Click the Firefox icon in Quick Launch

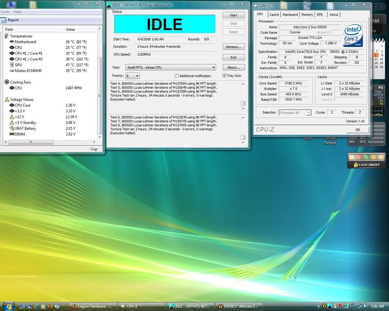(x=50, y=306)
